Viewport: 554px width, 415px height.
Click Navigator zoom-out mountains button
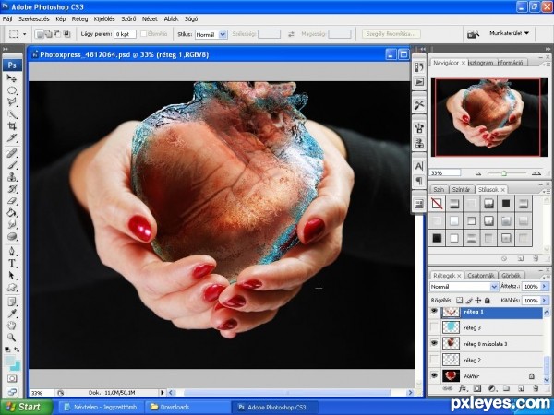coord(478,173)
